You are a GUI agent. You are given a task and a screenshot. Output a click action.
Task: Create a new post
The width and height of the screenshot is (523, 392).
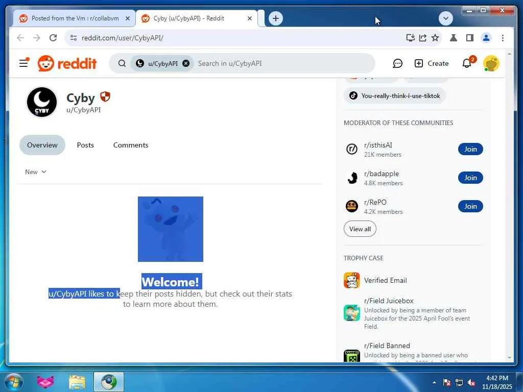tap(431, 63)
